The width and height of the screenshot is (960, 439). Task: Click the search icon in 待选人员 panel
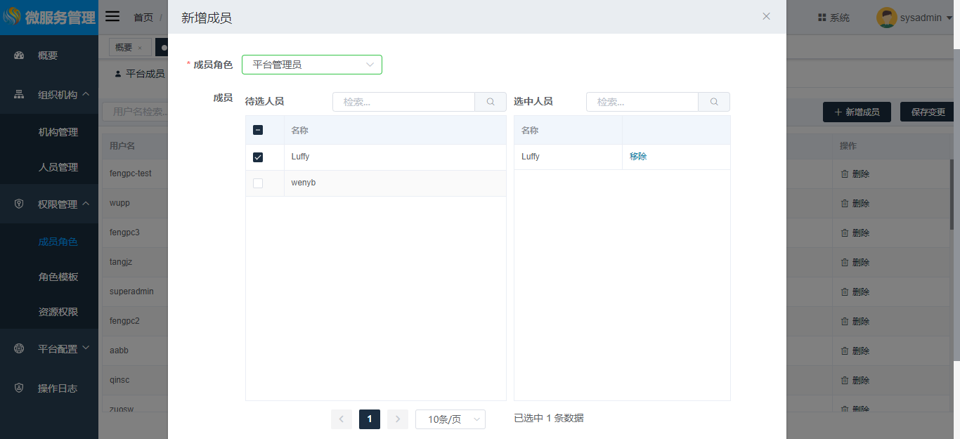coord(491,102)
